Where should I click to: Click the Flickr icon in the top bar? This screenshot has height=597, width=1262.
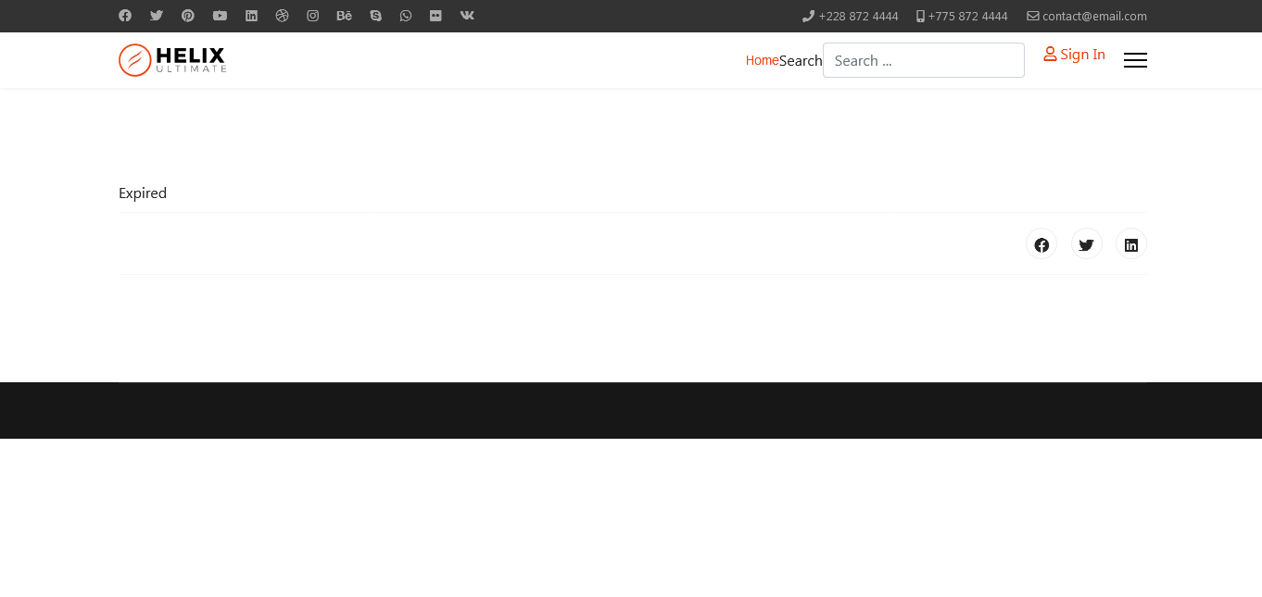tap(435, 16)
